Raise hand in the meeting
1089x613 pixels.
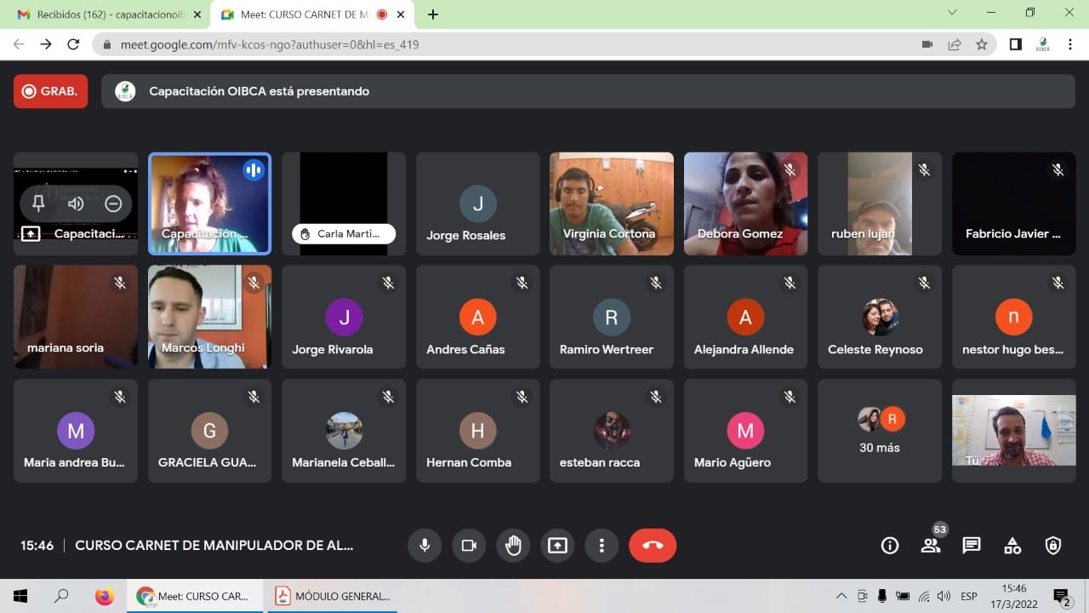513,546
